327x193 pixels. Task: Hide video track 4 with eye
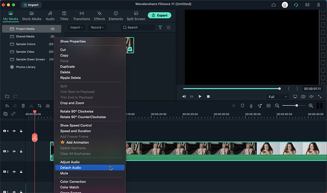(14, 131)
